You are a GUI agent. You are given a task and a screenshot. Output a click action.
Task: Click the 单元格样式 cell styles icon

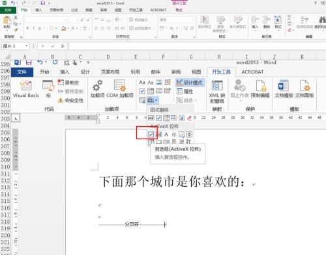(x=238, y=20)
